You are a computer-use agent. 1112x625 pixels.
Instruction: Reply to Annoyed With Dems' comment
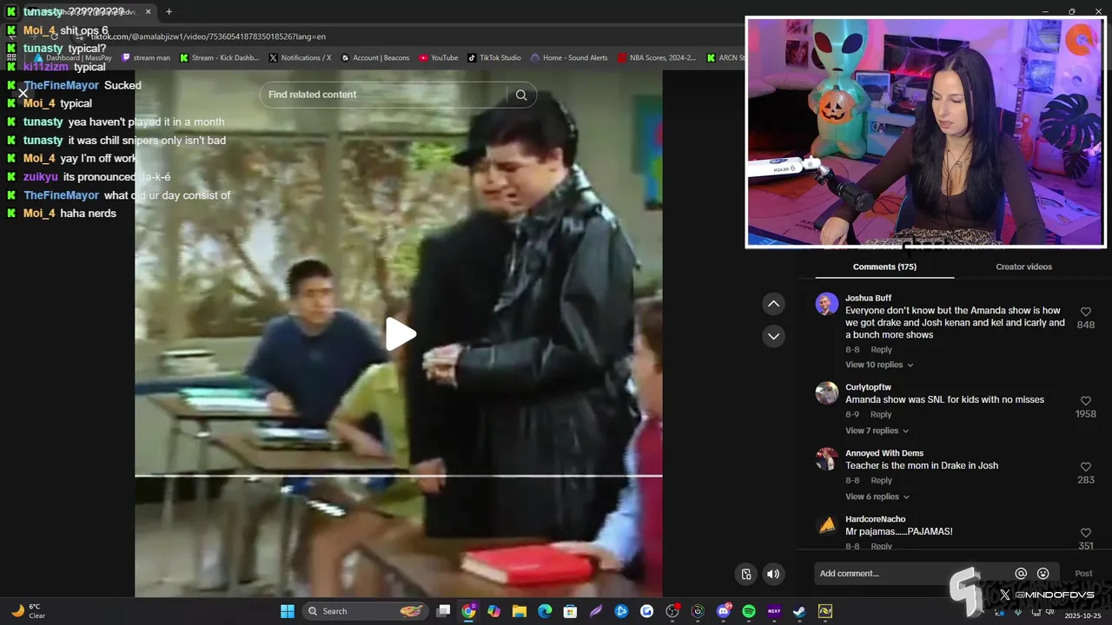point(881,481)
